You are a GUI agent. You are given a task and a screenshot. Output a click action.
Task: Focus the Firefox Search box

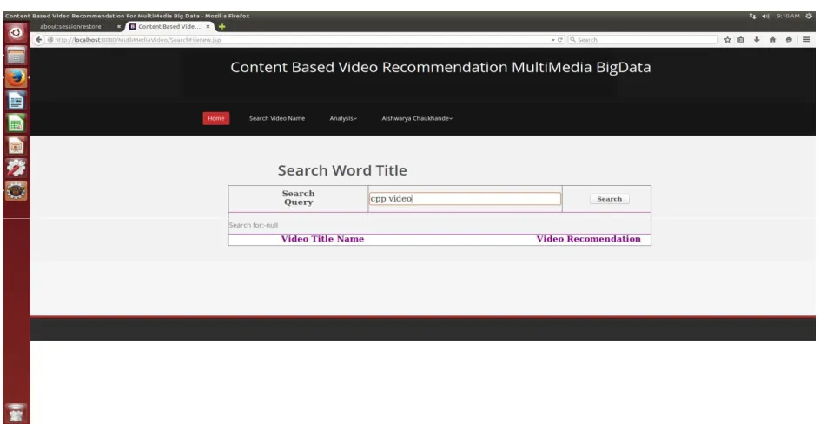[x=643, y=40]
